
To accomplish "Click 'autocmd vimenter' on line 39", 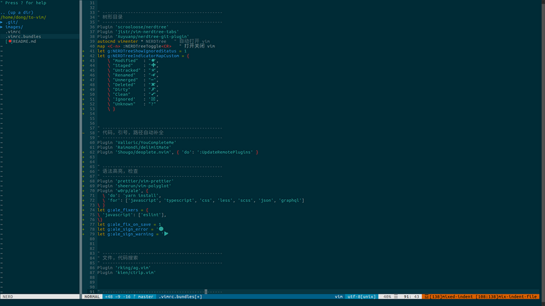I will pos(117,41).
